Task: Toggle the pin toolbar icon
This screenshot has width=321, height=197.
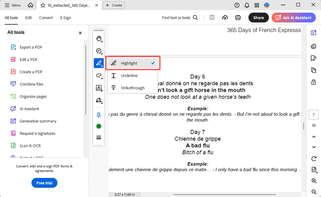Action: point(99,115)
